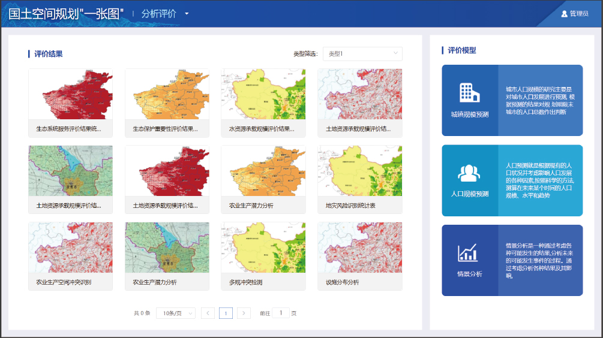Click the 情景分析 chart icon
Image resolution: width=603 pixels, height=338 pixels.
pyautogui.click(x=467, y=253)
